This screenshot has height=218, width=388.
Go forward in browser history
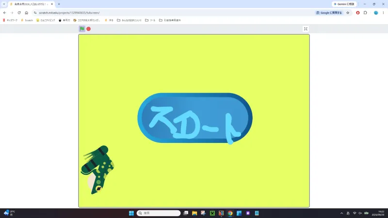pos(12,13)
